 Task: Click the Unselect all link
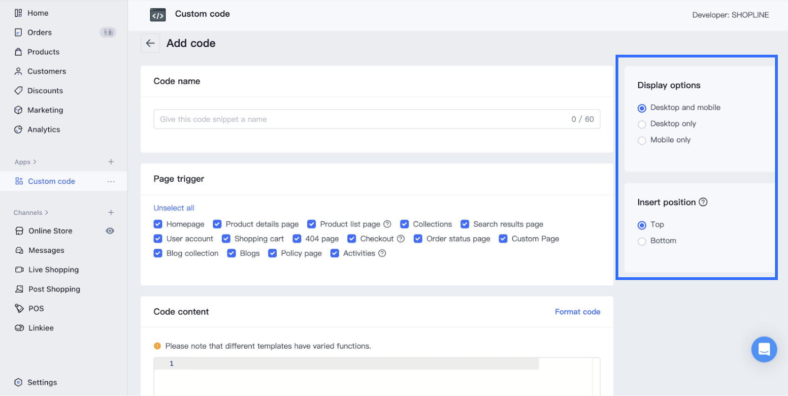pyautogui.click(x=174, y=208)
